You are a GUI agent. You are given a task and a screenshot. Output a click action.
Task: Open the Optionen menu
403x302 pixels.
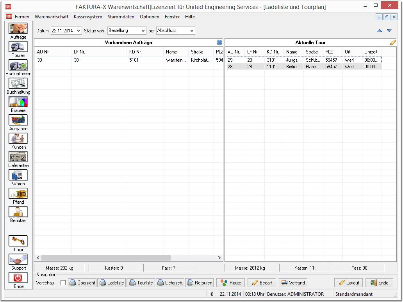tap(149, 17)
